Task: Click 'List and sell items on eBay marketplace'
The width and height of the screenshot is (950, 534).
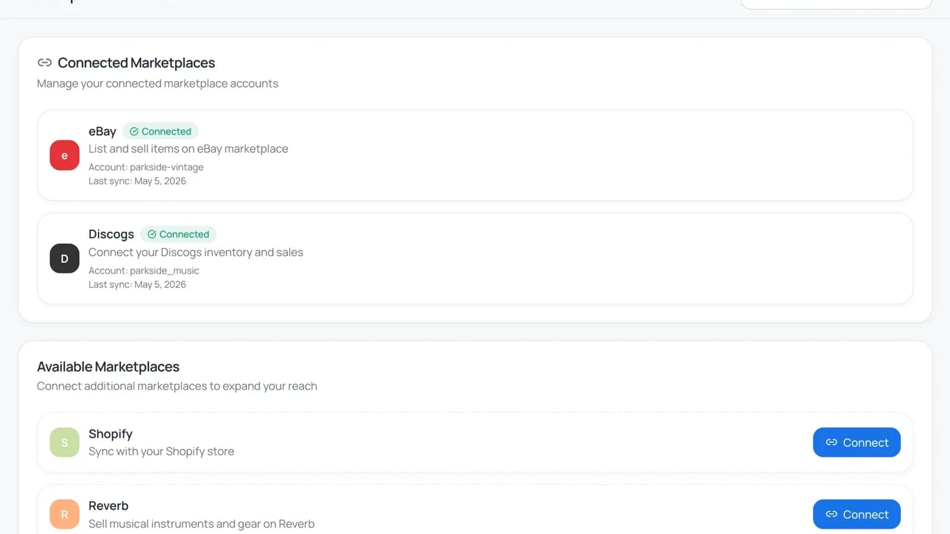Action: (x=188, y=149)
